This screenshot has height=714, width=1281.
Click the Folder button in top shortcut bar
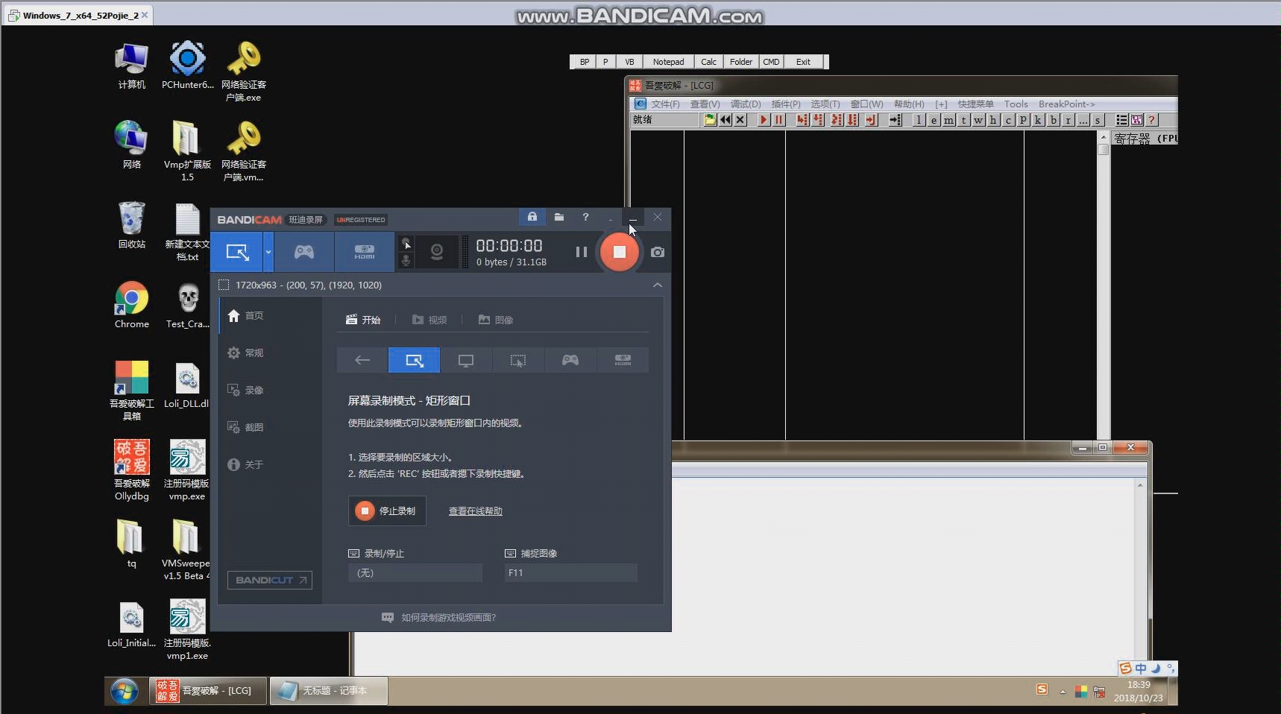pos(741,62)
